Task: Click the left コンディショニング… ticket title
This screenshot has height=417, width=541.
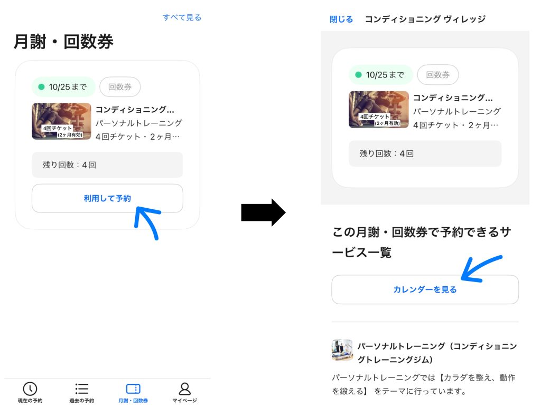Action: tap(135, 110)
